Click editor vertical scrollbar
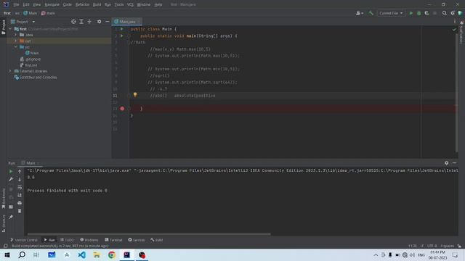This screenshot has width=465, height=261. point(456,94)
